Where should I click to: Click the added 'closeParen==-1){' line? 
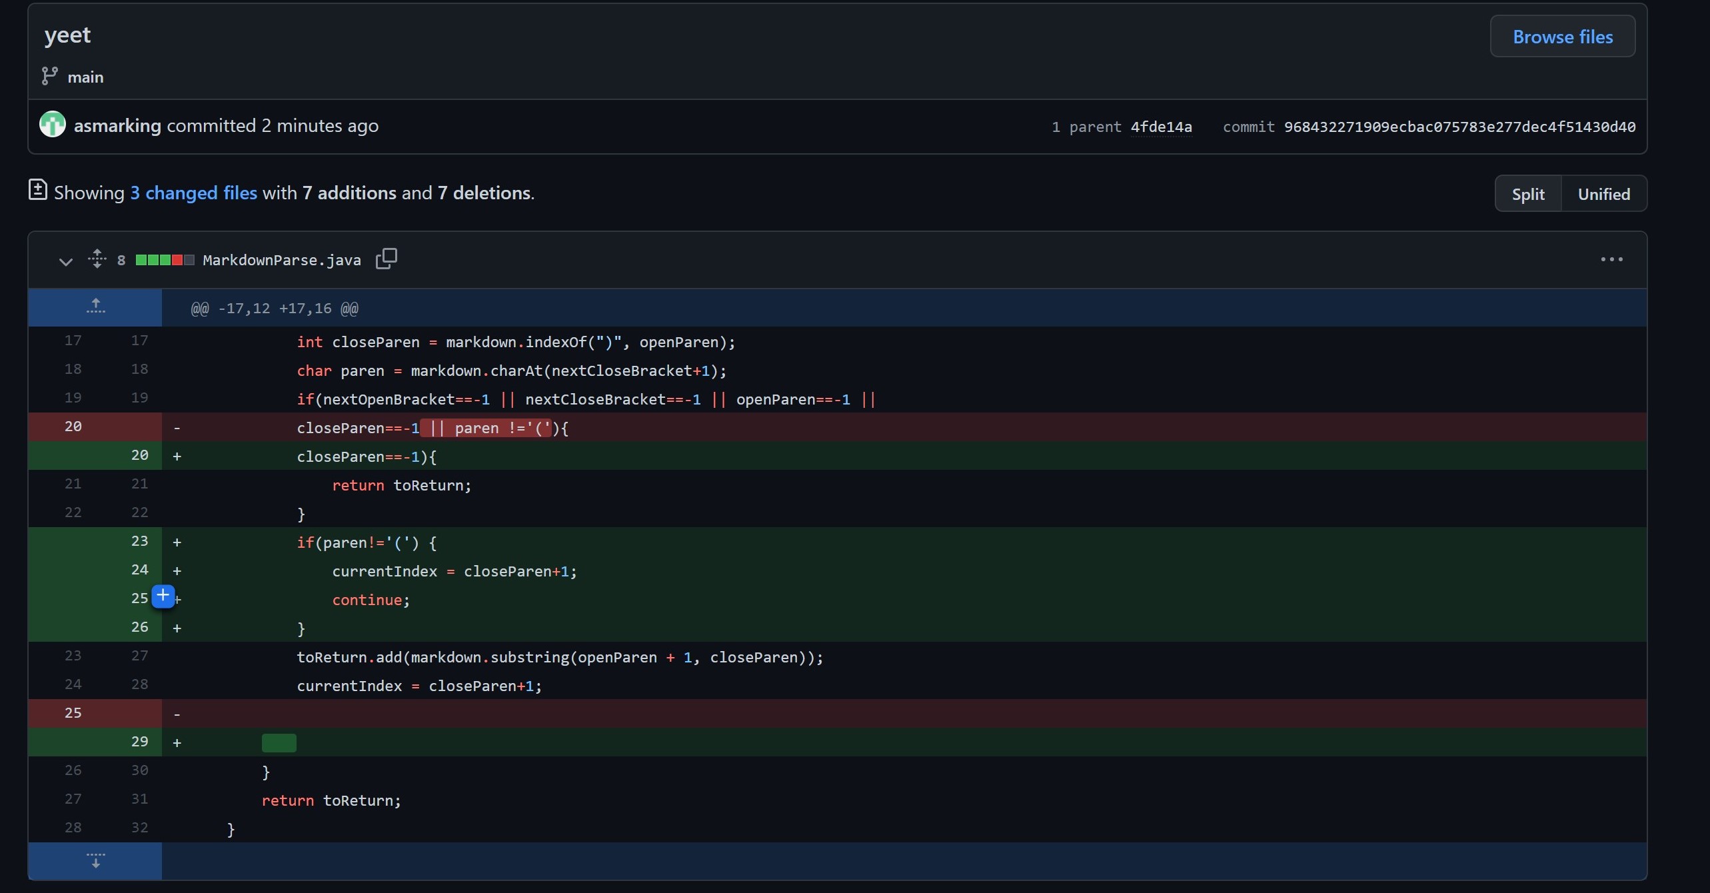(x=367, y=456)
